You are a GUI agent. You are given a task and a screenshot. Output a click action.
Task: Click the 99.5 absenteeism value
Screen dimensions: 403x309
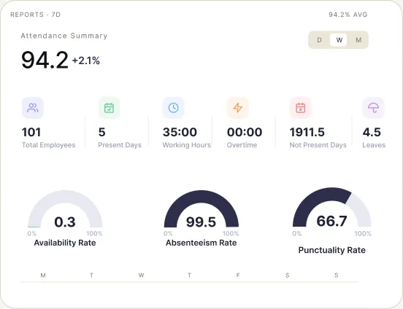[x=201, y=222]
